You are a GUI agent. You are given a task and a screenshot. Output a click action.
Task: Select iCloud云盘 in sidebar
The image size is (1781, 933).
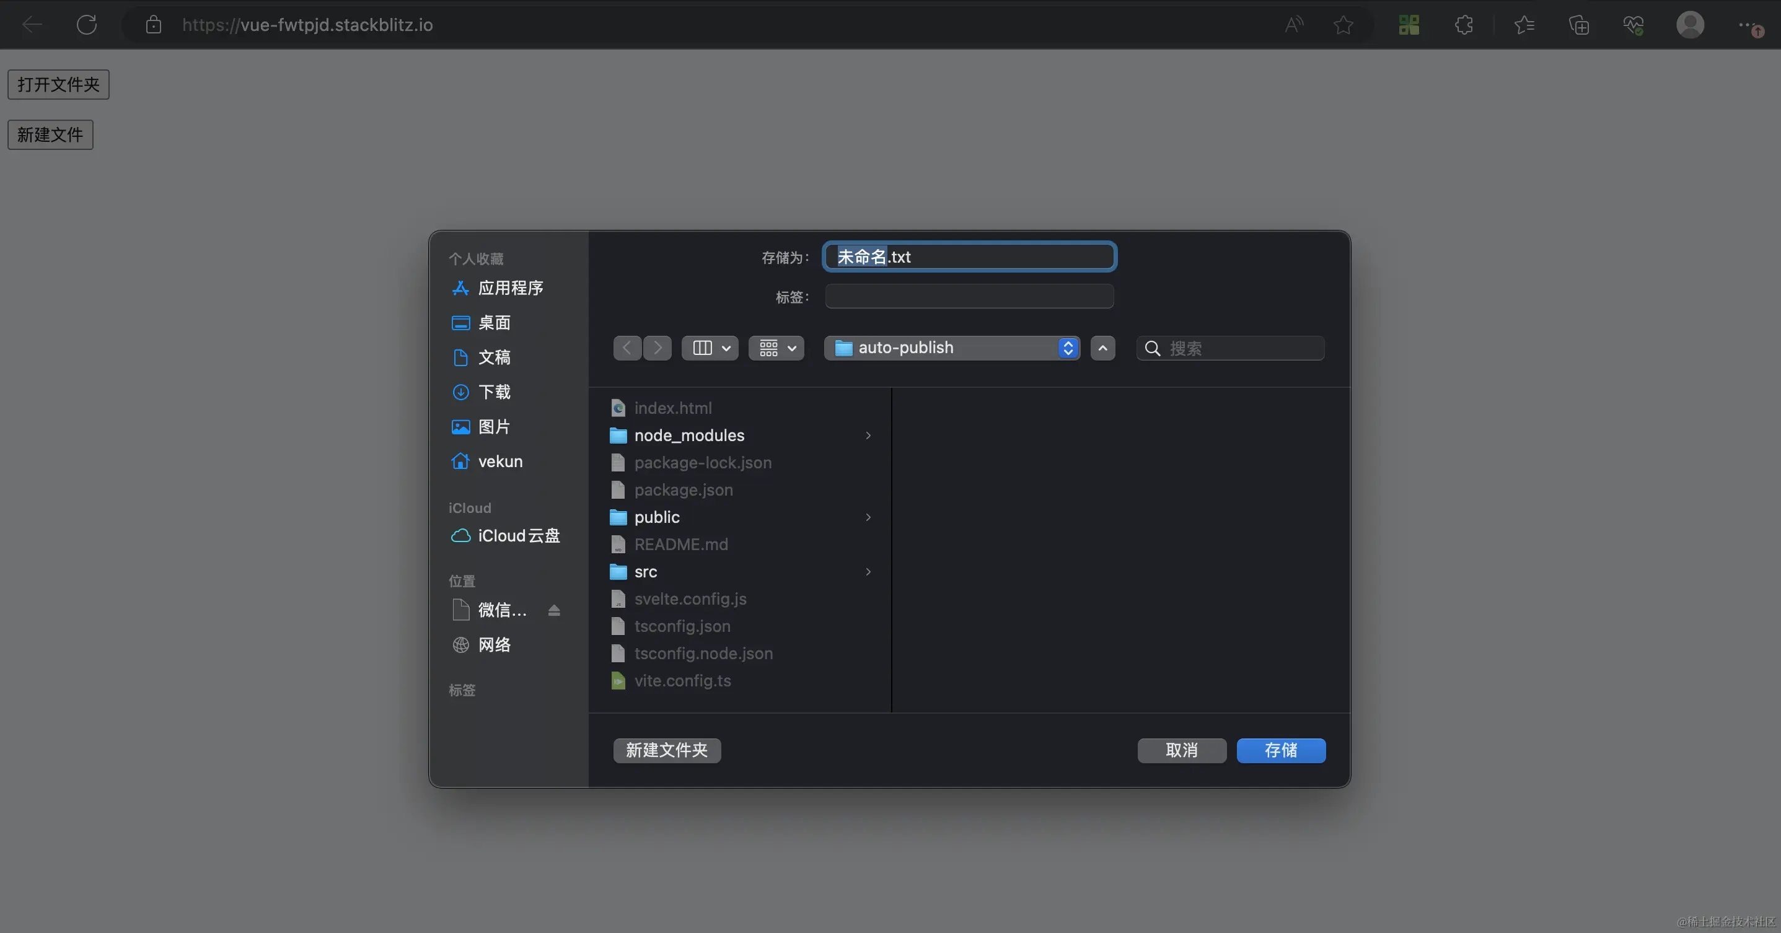pyautogui.click(x=518, y=536)
